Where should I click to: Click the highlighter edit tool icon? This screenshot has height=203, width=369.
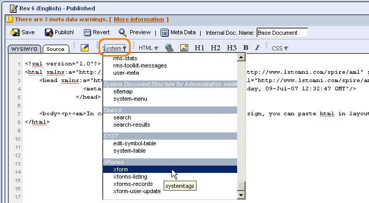coord(84,48)
